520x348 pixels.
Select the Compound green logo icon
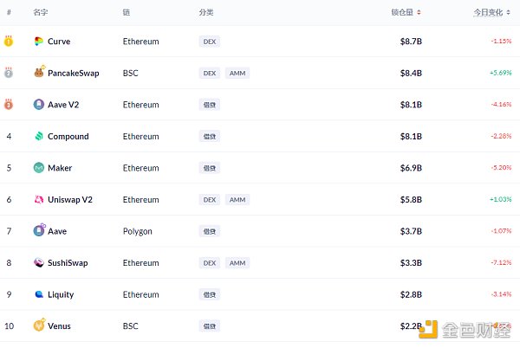[x=39, y=136]
